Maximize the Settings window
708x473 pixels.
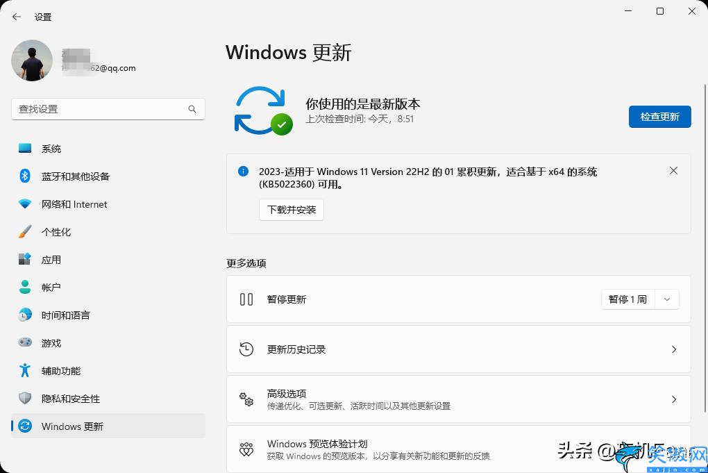(659, 11)
